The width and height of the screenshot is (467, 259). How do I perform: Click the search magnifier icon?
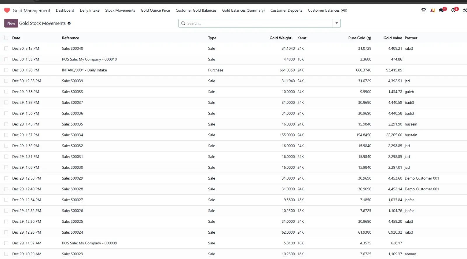coord(183,23)
